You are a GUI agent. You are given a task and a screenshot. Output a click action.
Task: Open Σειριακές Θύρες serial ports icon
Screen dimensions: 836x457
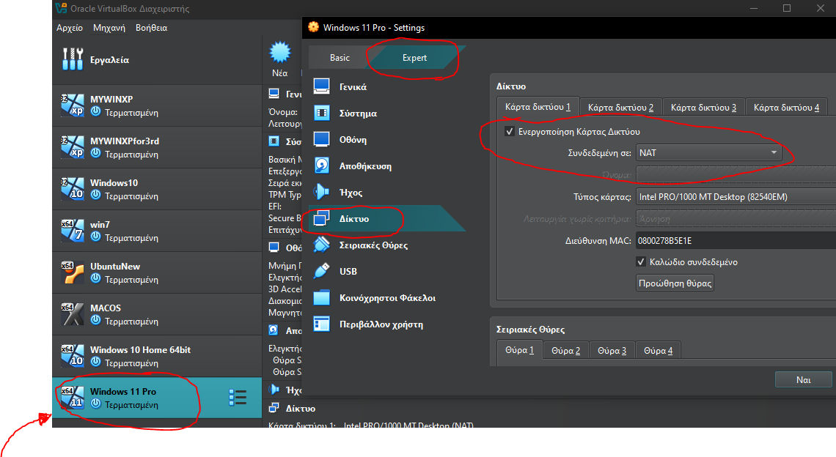pyautogui.click(x=321, y=245)
